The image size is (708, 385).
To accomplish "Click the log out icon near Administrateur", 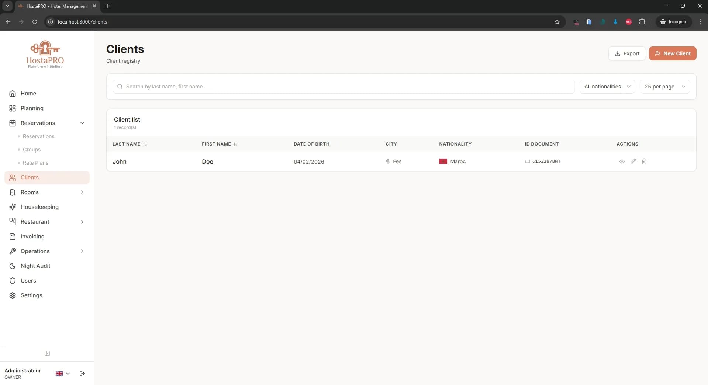I will [82, 374].
